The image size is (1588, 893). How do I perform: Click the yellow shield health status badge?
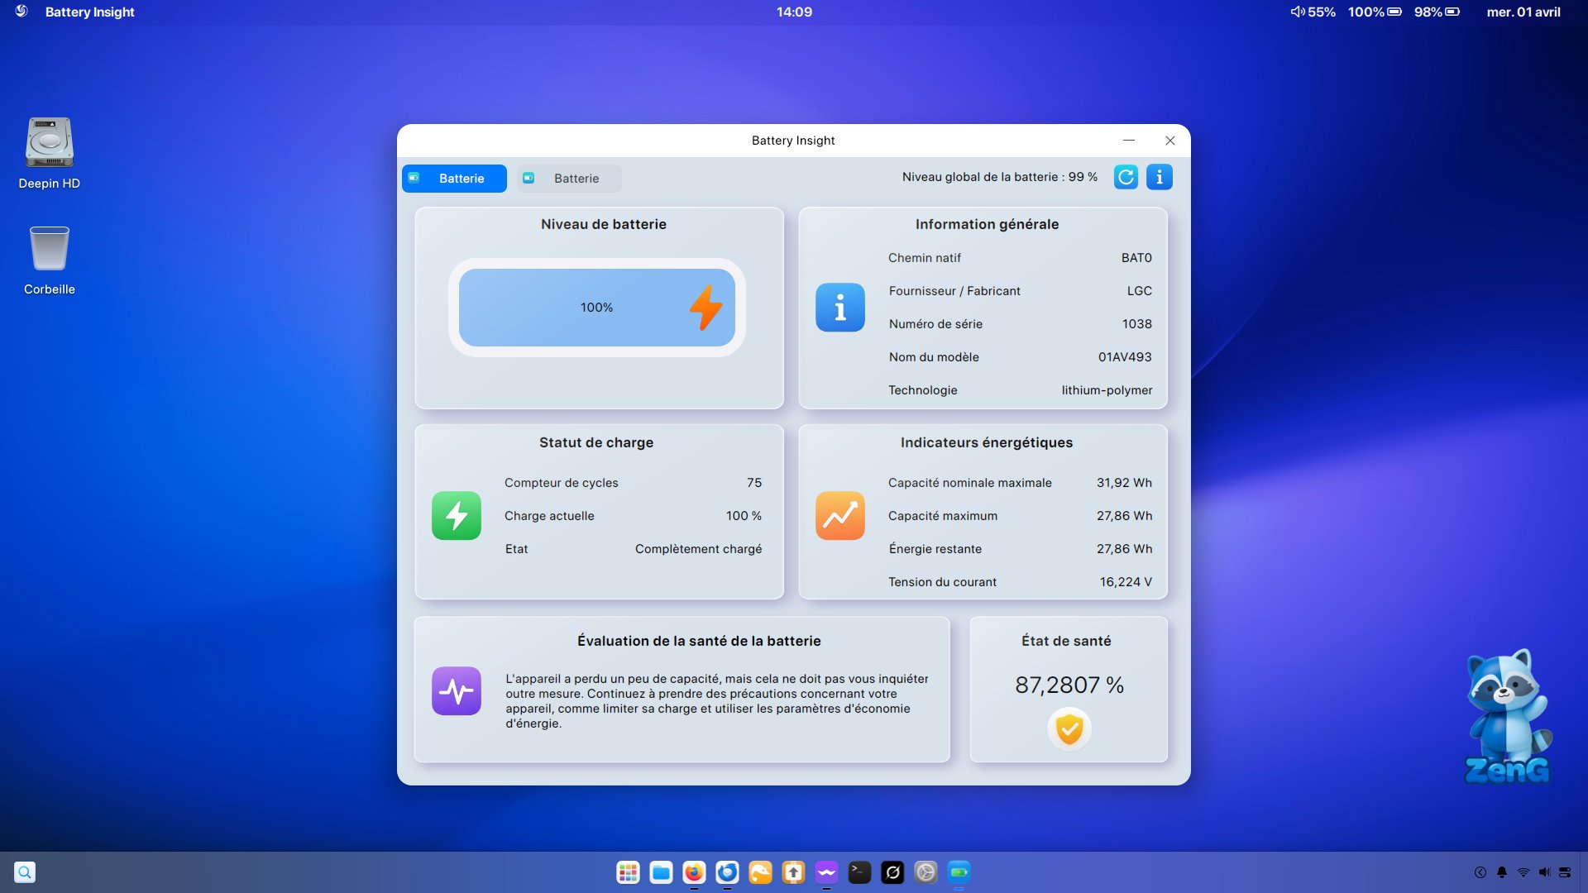1069,729
